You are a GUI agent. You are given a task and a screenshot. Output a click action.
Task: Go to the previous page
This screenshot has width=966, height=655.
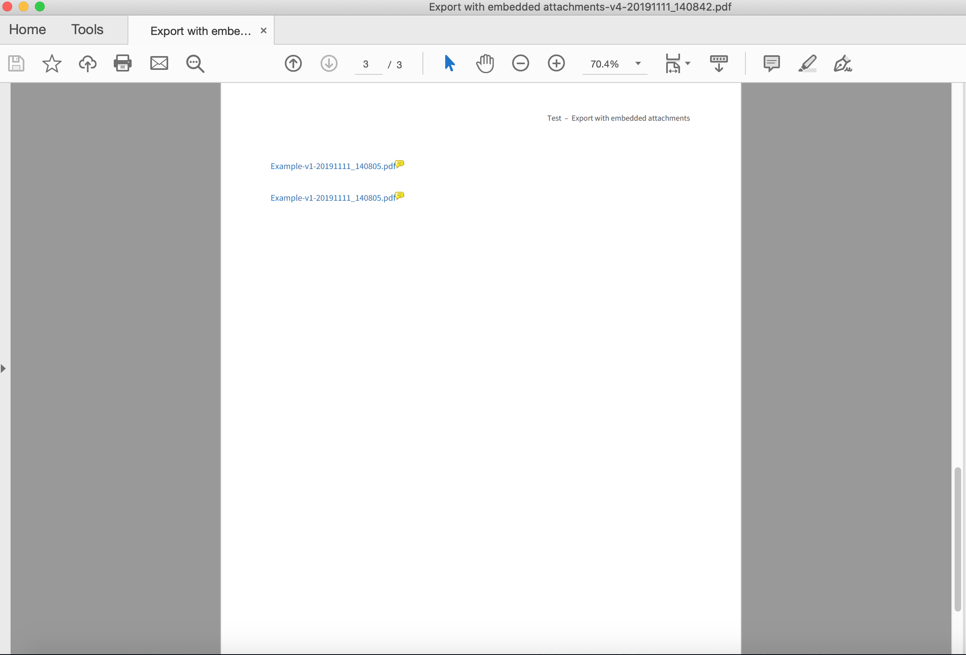click(293, 63)
